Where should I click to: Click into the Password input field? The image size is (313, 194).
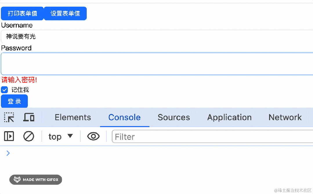[157, 64]
